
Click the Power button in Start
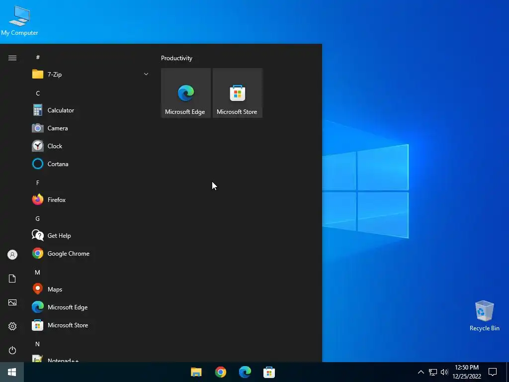[x=12, y=350]
